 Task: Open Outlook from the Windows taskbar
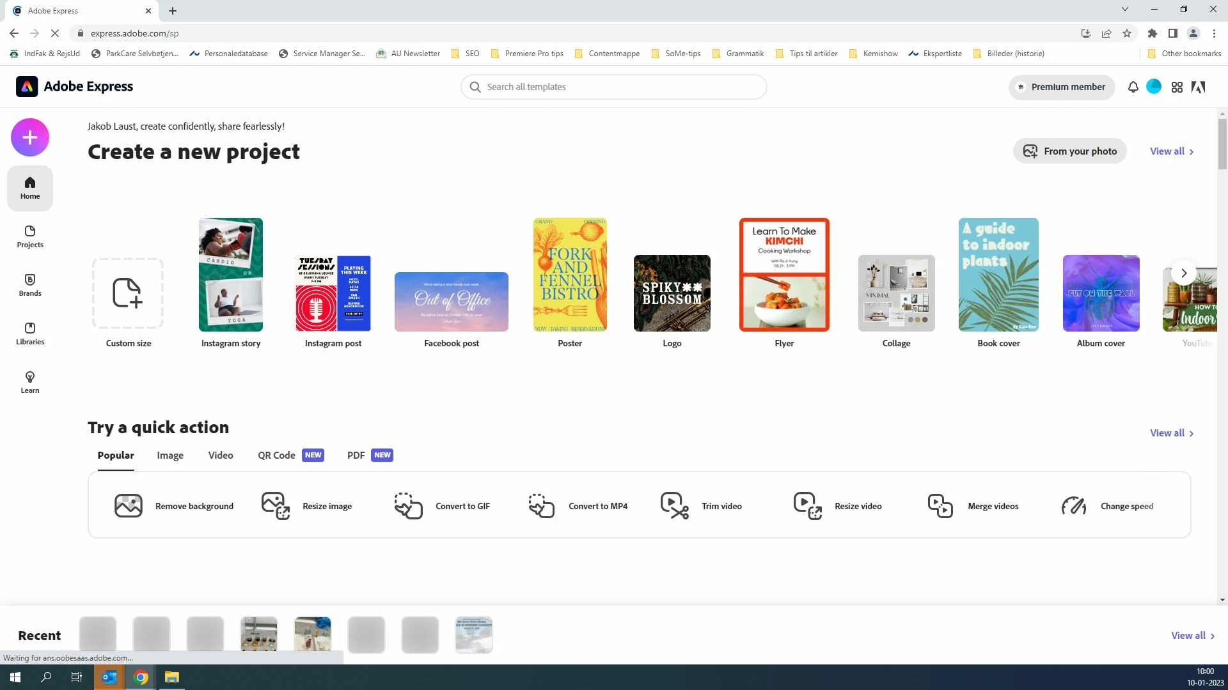tap(109, 677)
